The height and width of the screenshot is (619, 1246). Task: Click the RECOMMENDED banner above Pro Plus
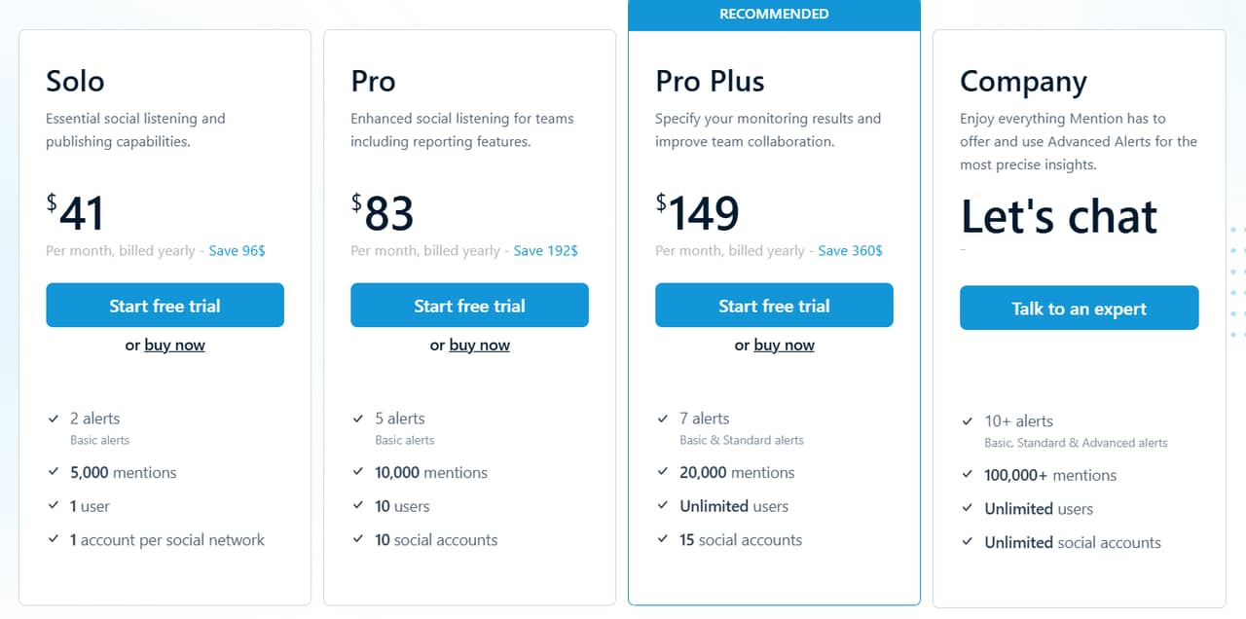[x=774, y=14]
